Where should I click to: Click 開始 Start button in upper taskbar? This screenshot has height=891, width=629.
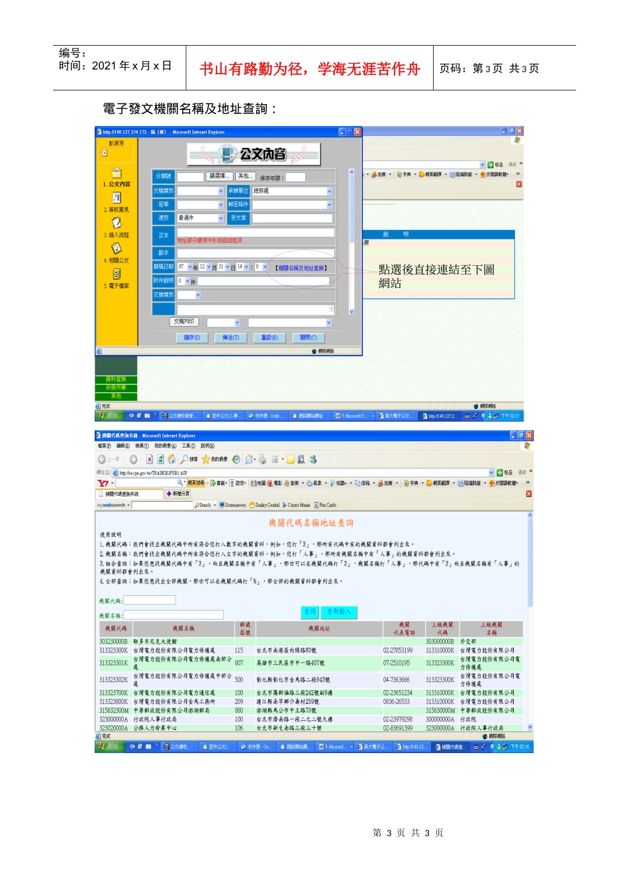click(x=109, y=416)
